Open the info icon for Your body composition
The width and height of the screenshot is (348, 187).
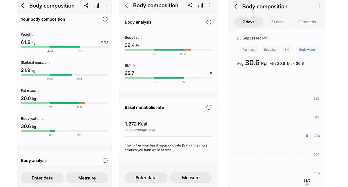[x=105, y=19]
